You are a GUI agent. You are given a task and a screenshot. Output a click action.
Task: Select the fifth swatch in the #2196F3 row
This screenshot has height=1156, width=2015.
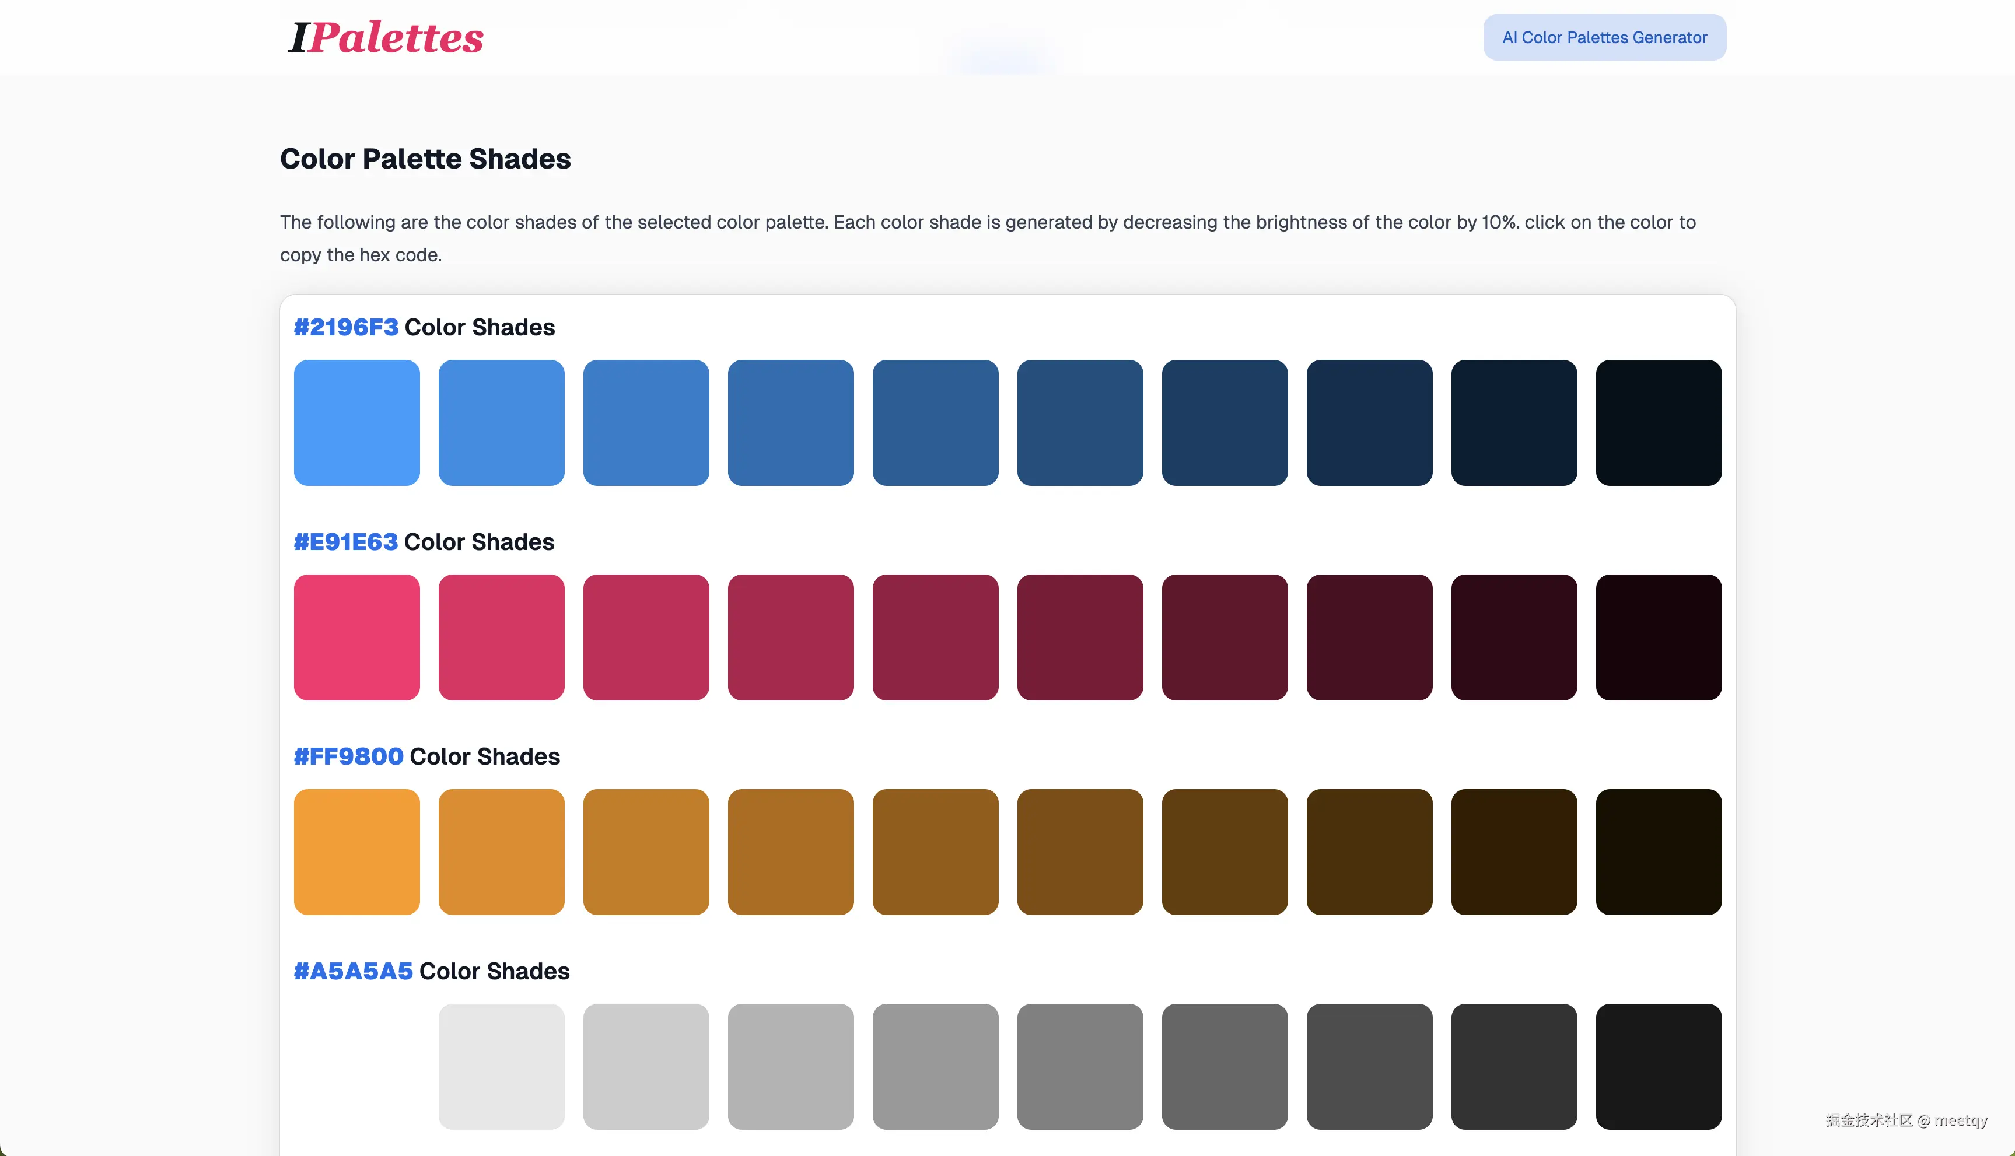point(935,422)
